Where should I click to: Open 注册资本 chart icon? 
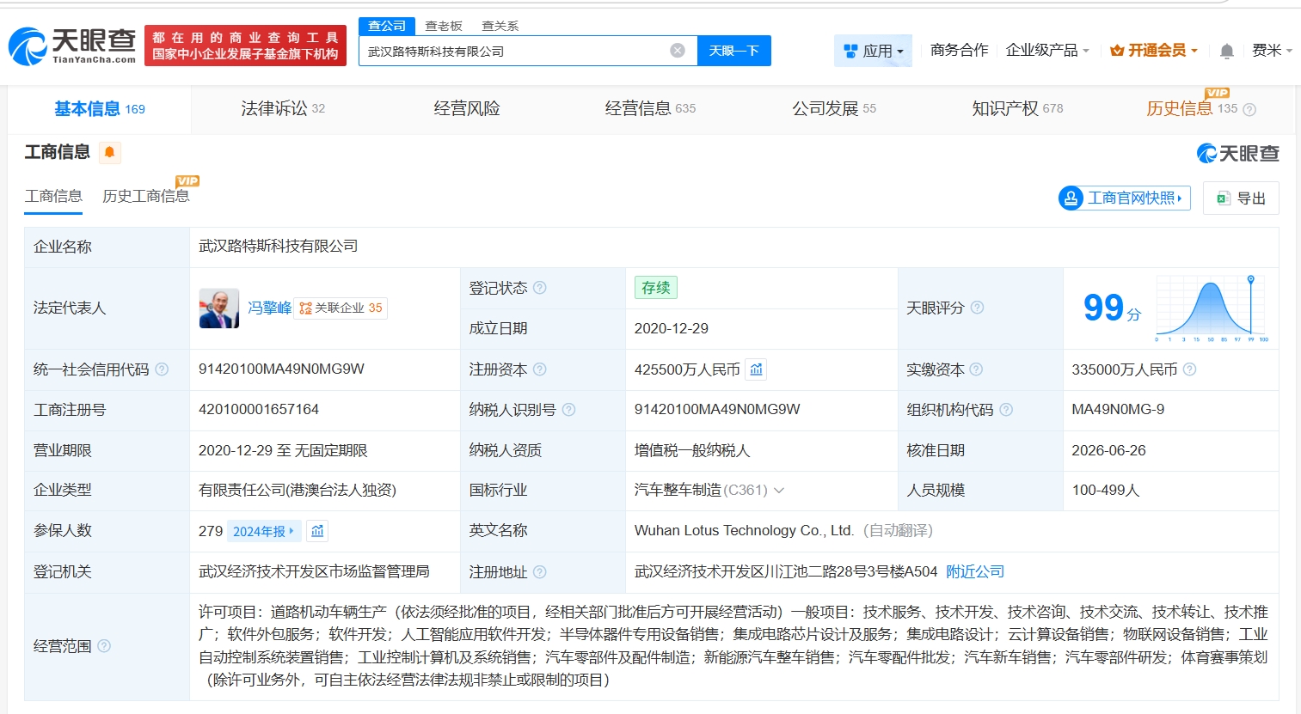756,369
